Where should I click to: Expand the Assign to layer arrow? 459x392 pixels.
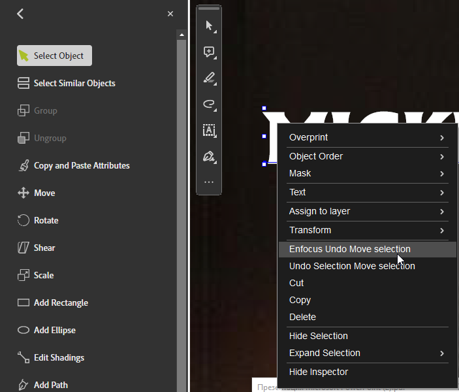coord(442,212)
